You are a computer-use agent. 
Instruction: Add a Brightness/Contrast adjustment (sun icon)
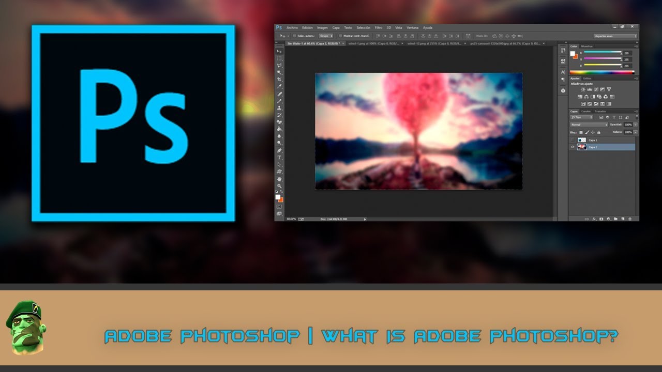583,89
